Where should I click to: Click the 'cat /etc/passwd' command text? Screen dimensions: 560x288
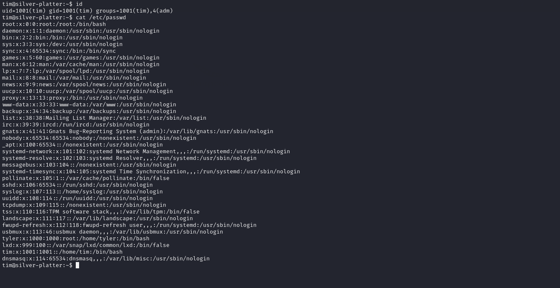click(x=101, y=17)
